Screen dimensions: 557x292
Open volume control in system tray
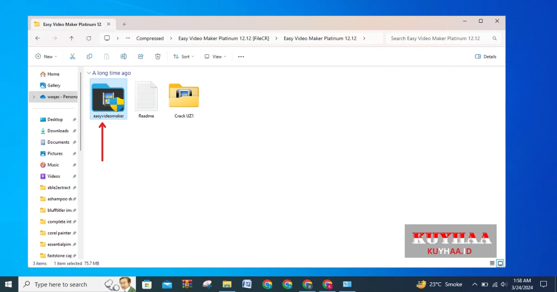pos(504,284)
